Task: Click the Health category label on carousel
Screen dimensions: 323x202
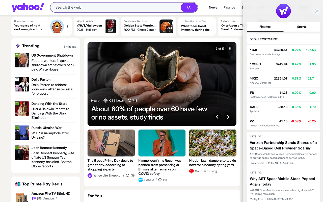Action: (96, 100)
